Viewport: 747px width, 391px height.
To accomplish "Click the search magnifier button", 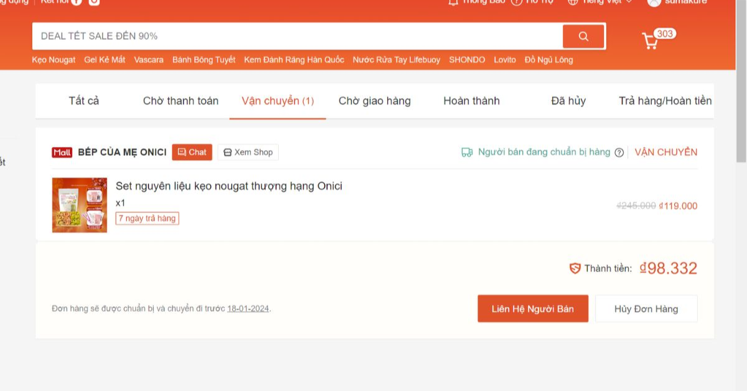I will click(583, 36).
